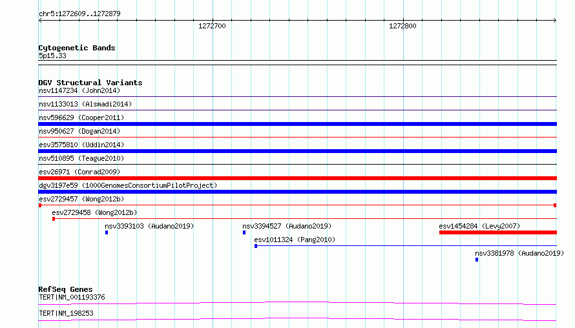Click the nsv1133013 purple variant line

tap(297, 110)
